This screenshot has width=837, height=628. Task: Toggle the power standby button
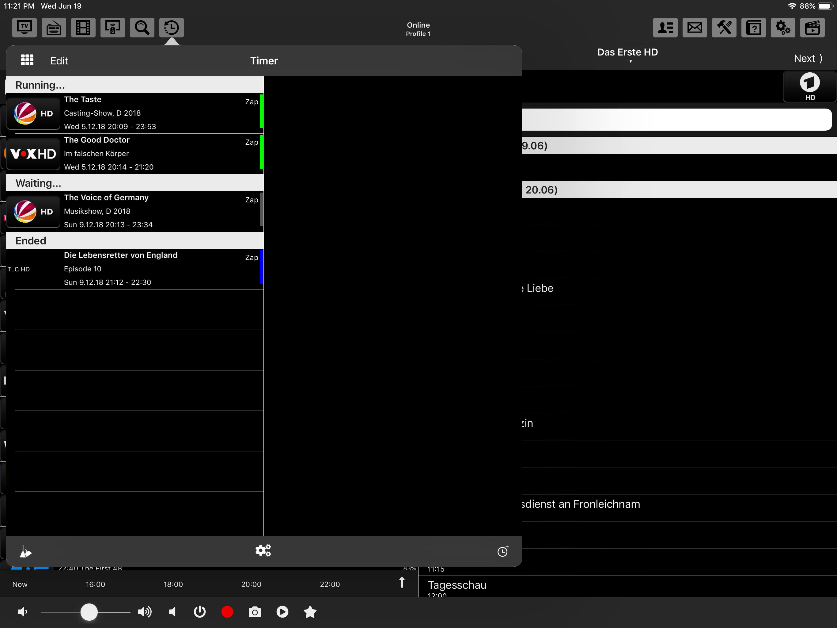click(x=199, y=612)
